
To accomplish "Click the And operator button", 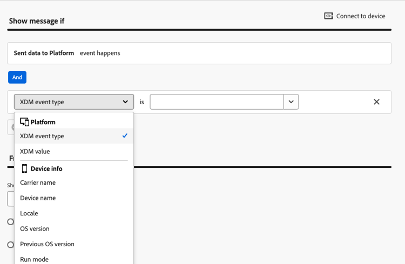I will pos(17,77).
